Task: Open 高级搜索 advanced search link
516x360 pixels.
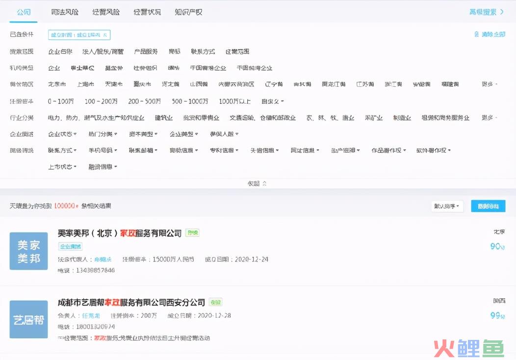Action: click(x=487, y=12)
